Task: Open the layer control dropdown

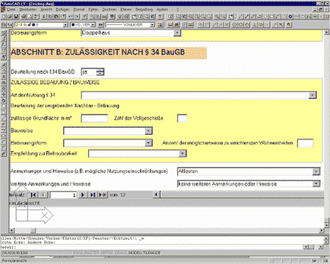Action: click(65, 25)
